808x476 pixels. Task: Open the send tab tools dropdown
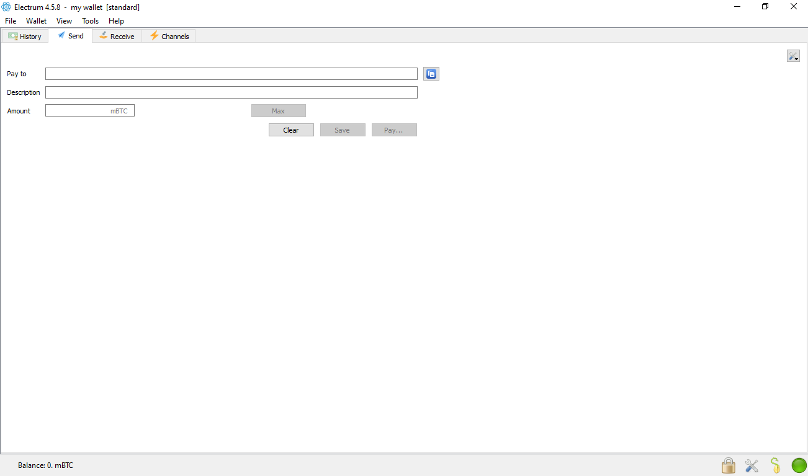click(x=793, y=56)
